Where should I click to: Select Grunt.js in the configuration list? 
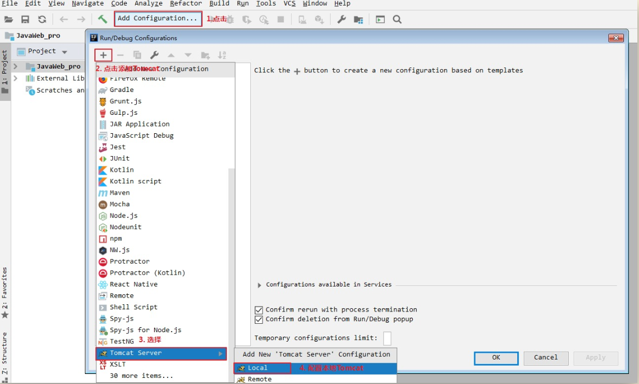pos(165,101)
